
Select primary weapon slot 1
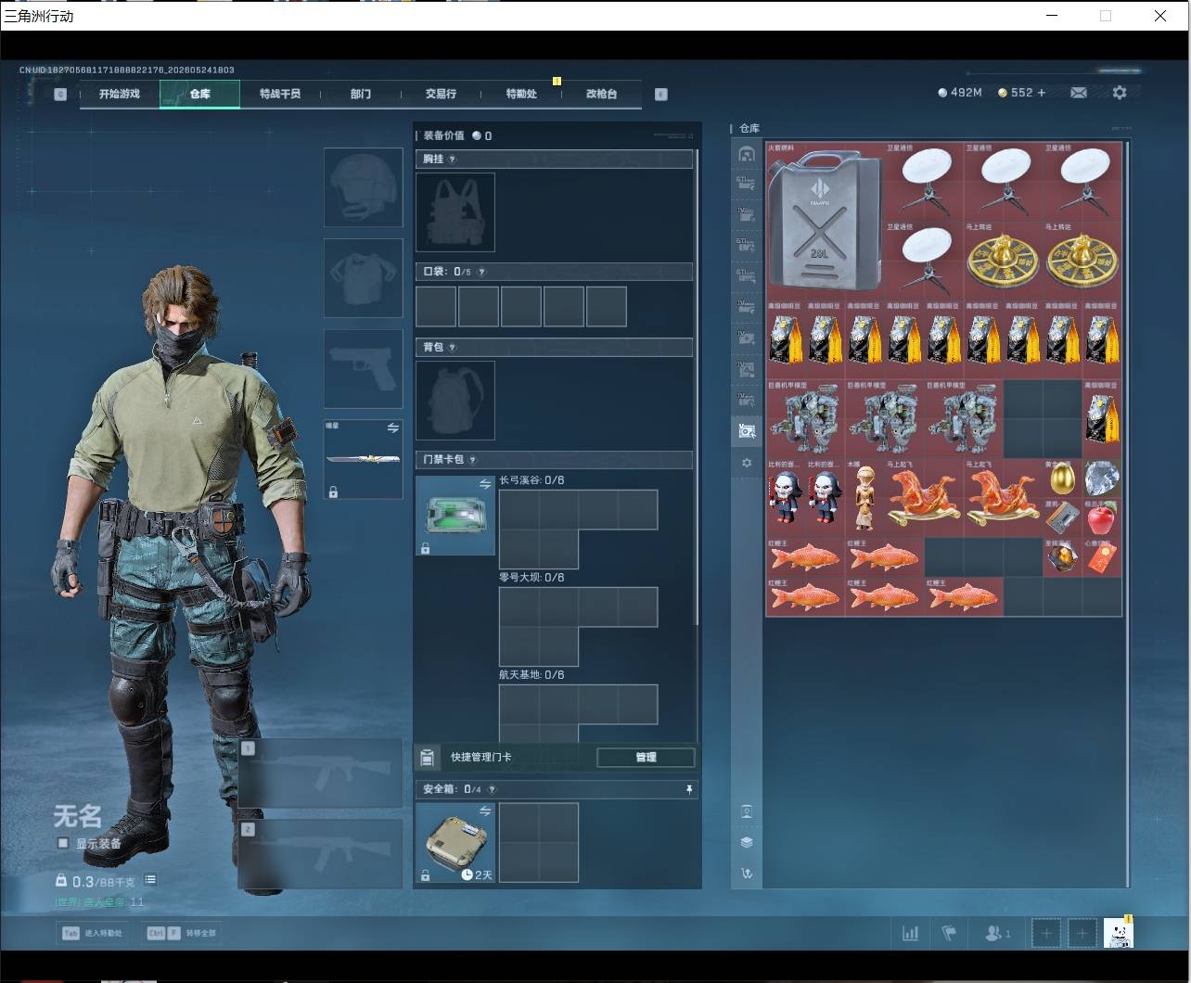point(321,773)
